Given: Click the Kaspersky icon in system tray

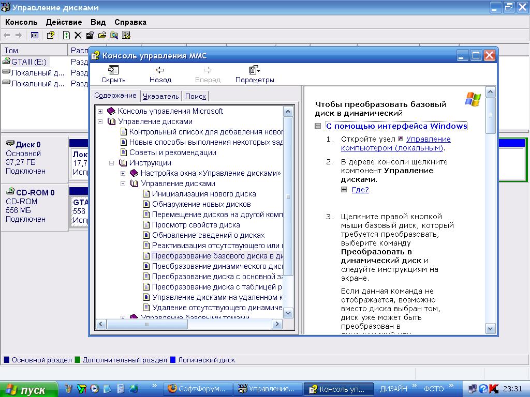Looking at the screenshot, I should pyautogui.click(x=494, y=389).
